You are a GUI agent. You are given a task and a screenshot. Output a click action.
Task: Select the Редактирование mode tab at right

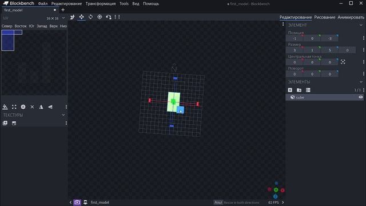click(x=296, y=17)
